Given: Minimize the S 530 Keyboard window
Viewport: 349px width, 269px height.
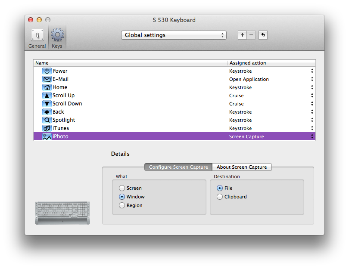Looking at the screenshot, I should point(39,20).
